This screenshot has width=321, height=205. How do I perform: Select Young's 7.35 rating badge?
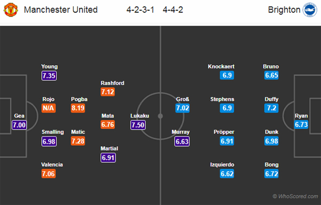coord(49,76)
